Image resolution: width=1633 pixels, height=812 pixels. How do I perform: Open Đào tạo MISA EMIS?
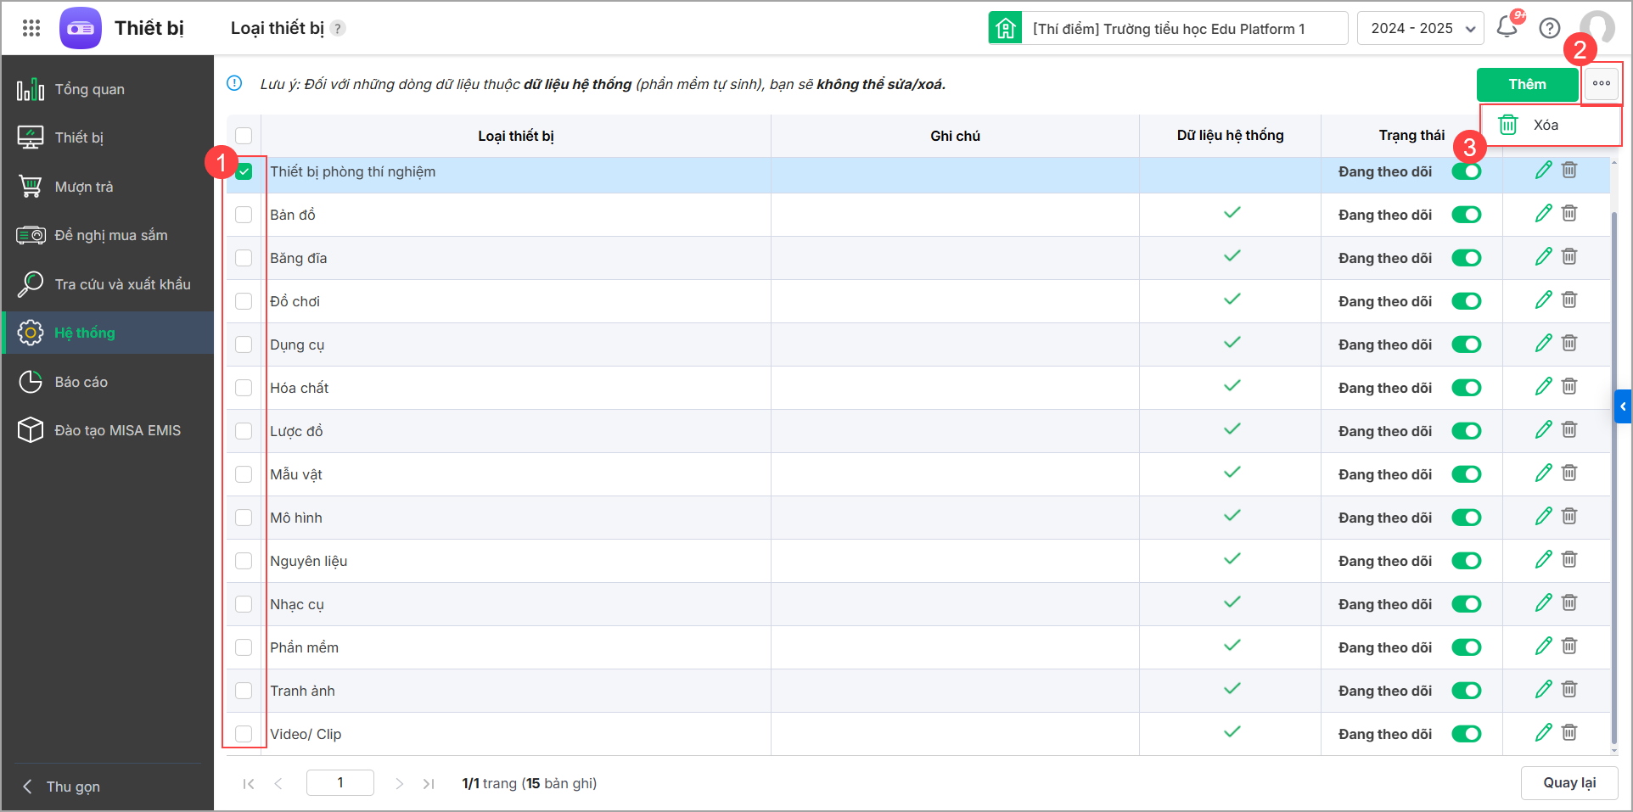[x=108, y=430]
